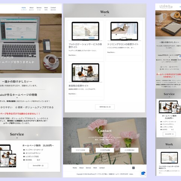Click the ー誰かの助けがしたいー heading in the desktop preview
The height and width of the screenshot is (181, 181).
click(17, 81)
